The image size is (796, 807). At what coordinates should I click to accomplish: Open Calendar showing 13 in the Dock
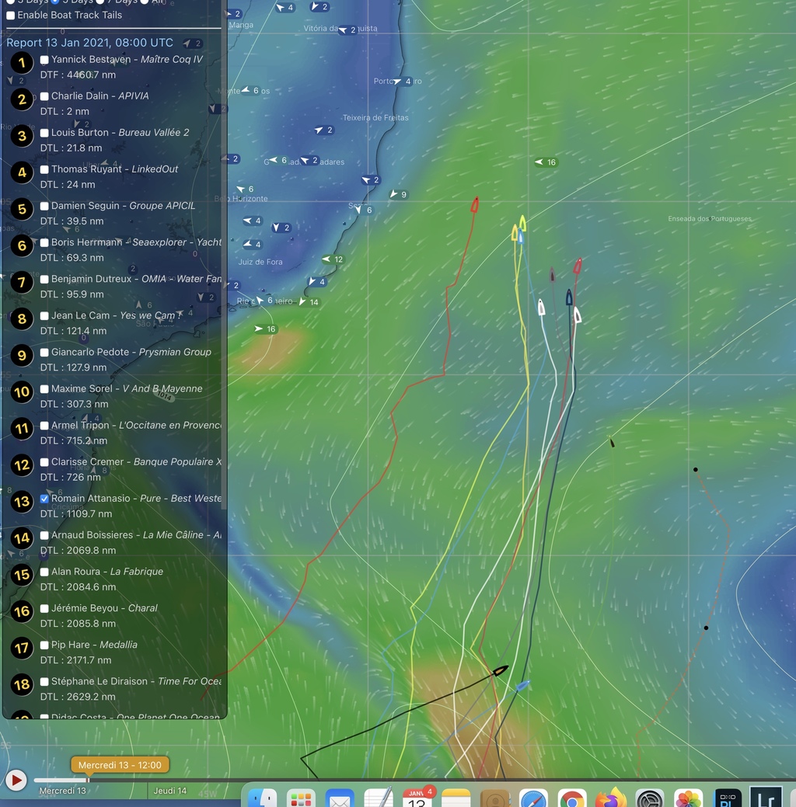coord(417,798)
